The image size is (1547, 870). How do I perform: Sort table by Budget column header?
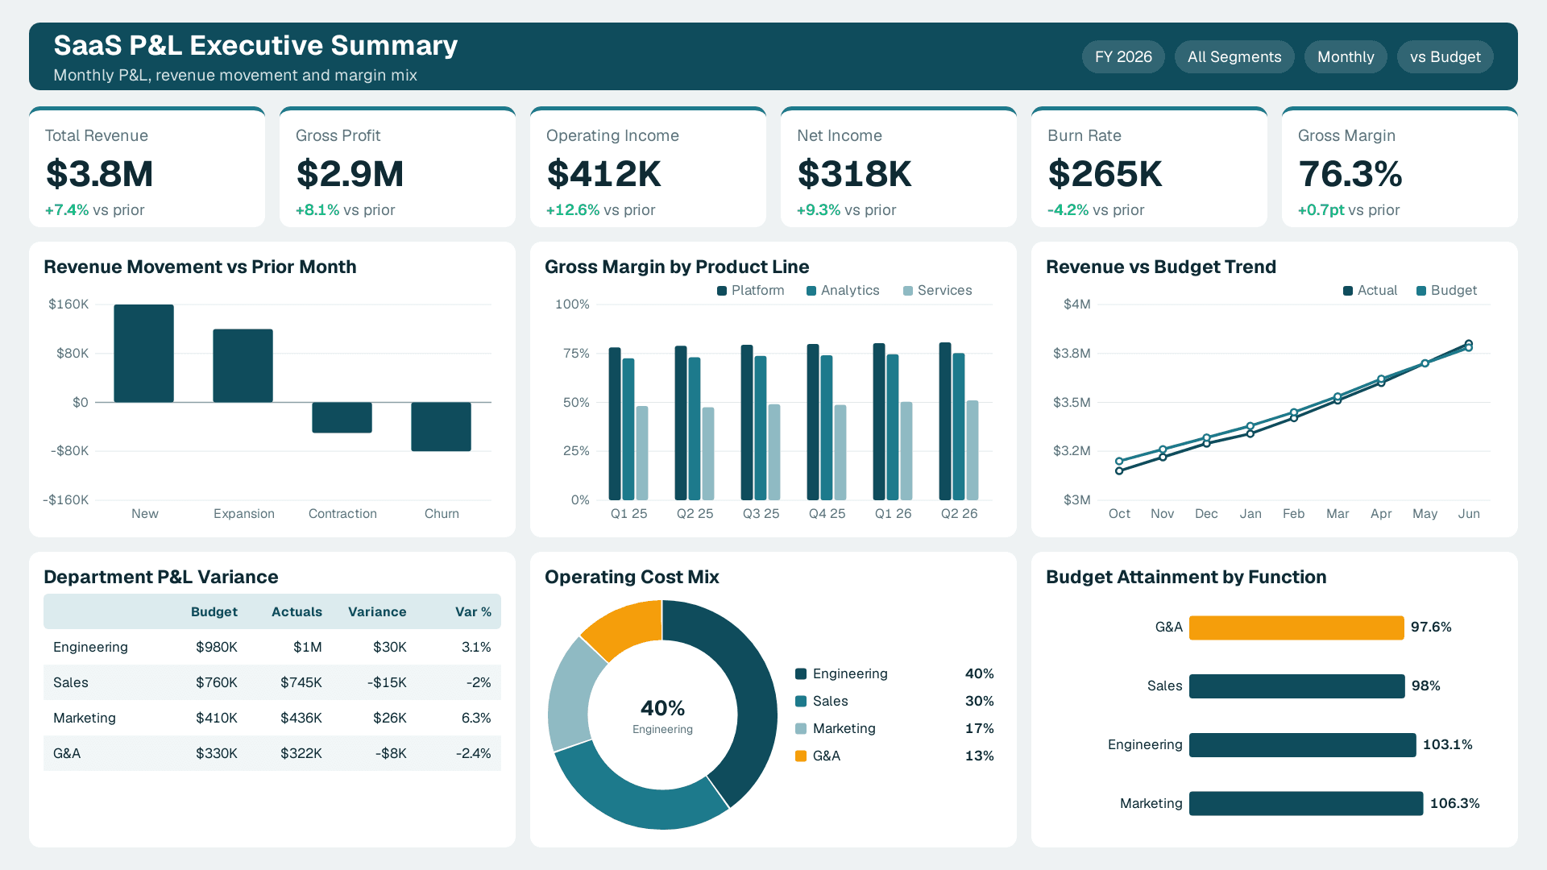click(214, 611)
